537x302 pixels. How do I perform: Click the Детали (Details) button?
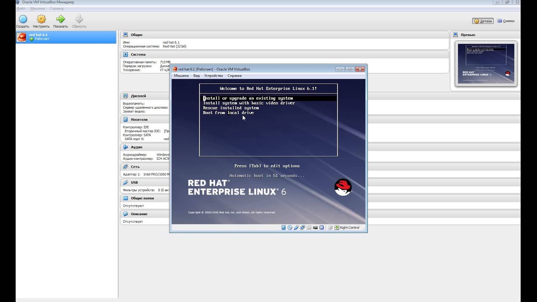483,21
